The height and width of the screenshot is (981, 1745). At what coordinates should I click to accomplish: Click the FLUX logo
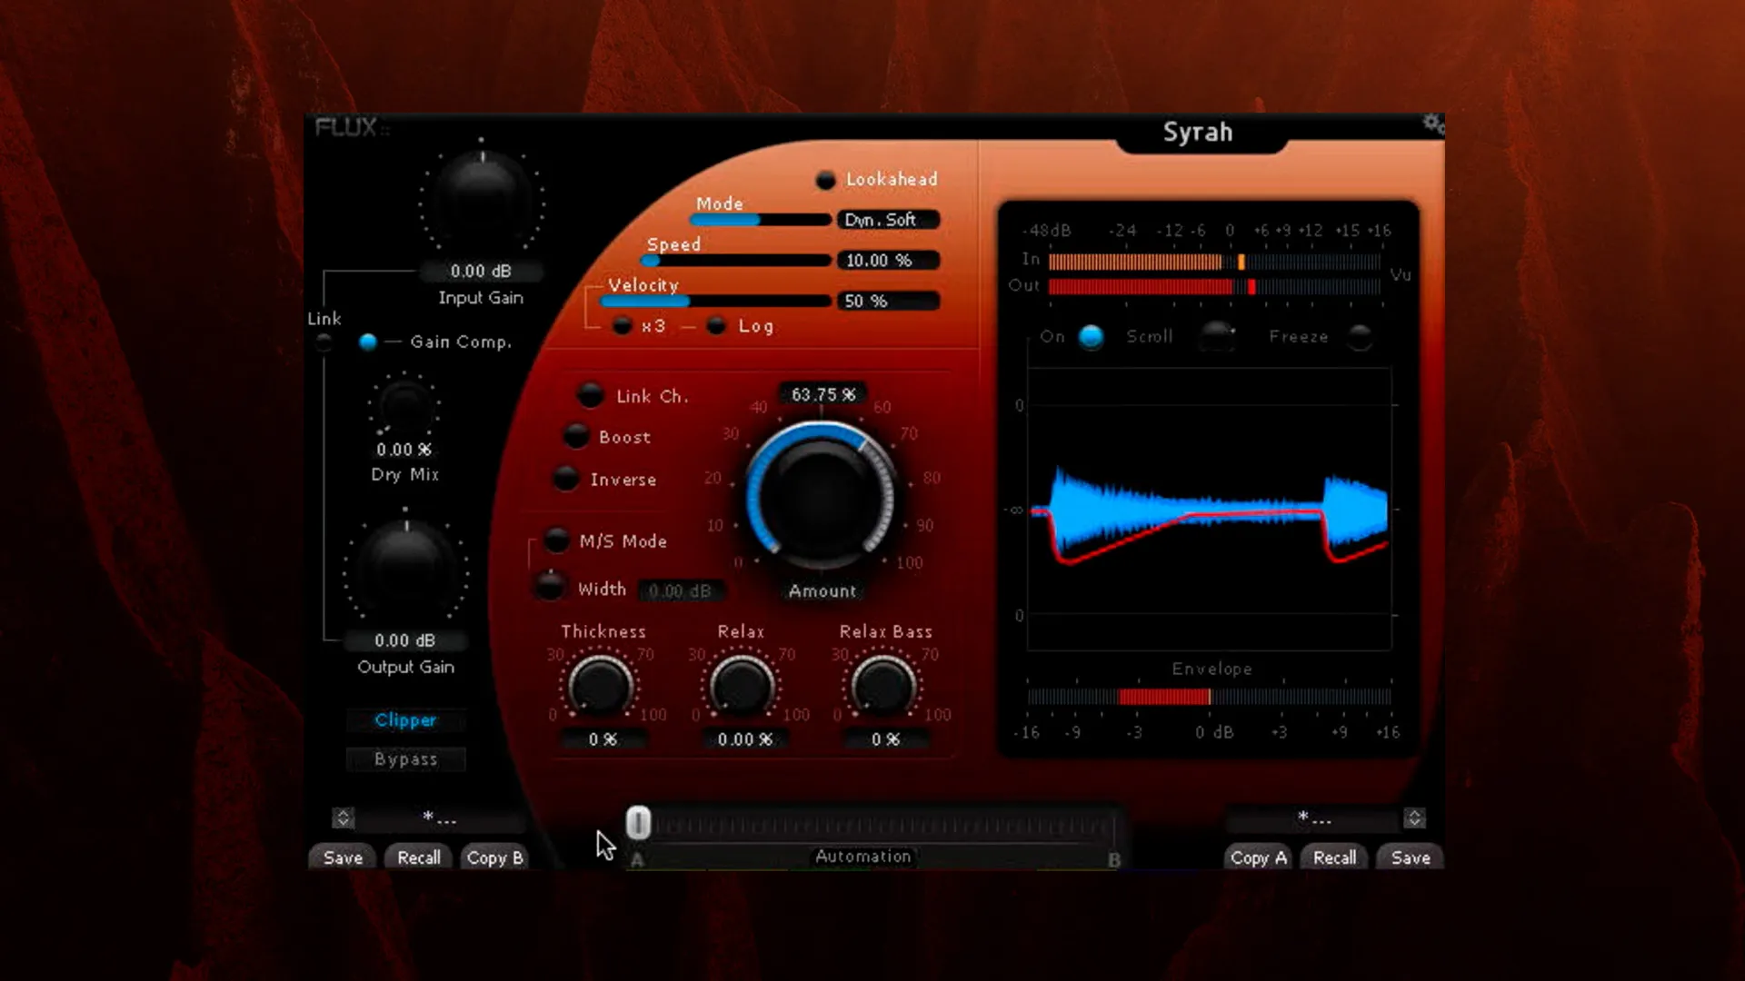click(x=351, y=127)
